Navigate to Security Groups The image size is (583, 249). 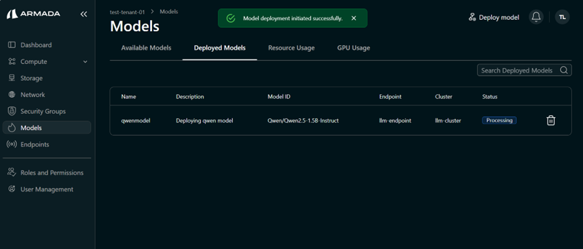tap(42, 111)
